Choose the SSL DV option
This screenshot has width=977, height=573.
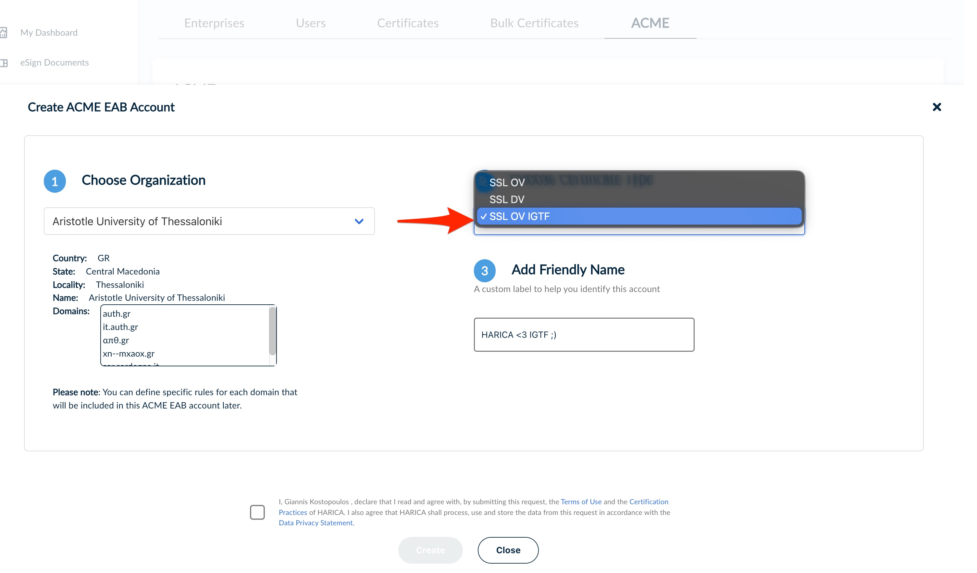[507, 200]
